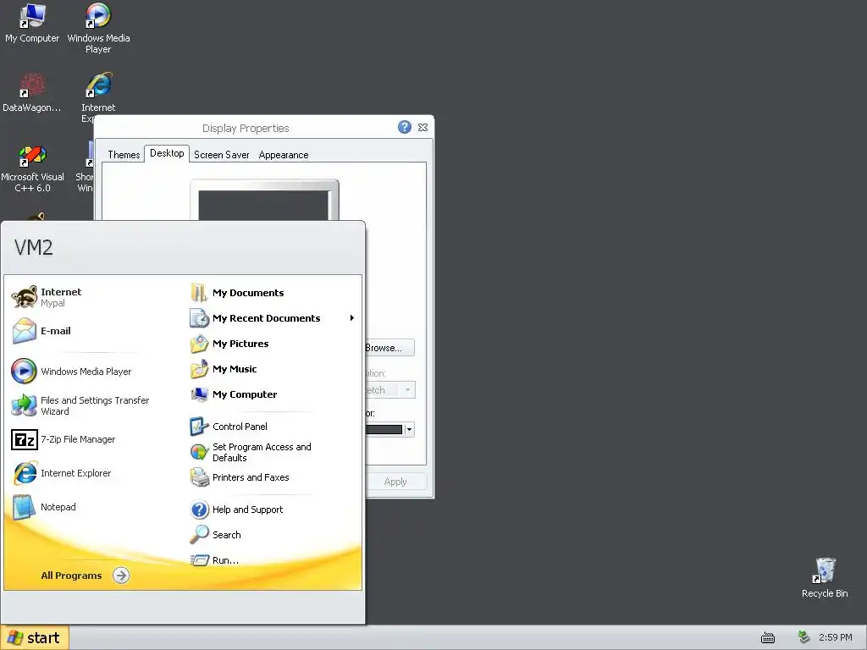Viewport: 867px width, 650px height.
Task: Select Microsoft Visual C++ 6.0 desktop icon
Action: pyautogui.click(x=32, y=168)
